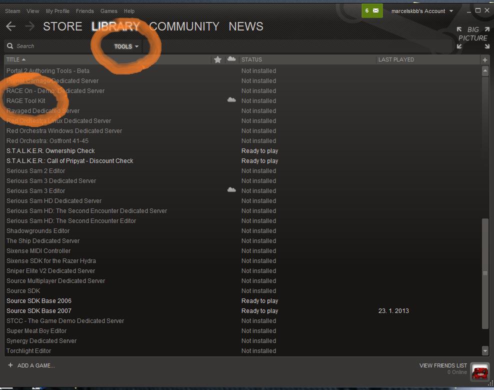Open the Community tab
This screenshot has width=494, height=390.
click(x=184, y=26)
